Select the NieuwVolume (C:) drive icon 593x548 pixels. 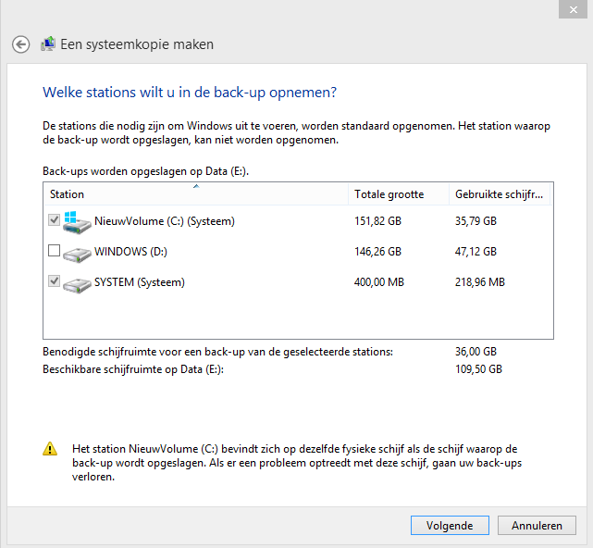(x=77, y=222)
